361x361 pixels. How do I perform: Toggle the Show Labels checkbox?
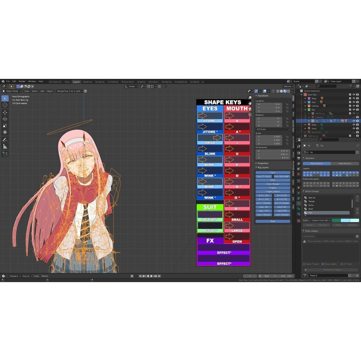point(323,264)
